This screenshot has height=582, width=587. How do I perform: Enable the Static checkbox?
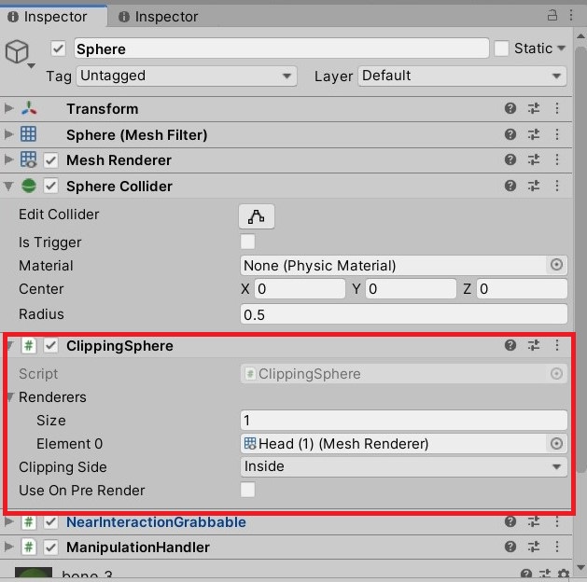point(501,48)
